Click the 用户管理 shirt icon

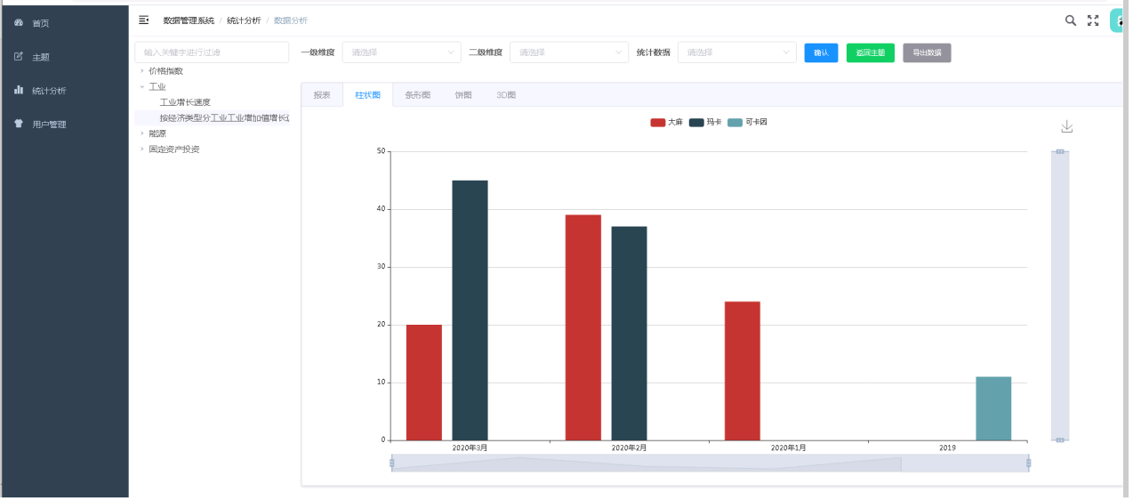(19, 124)
